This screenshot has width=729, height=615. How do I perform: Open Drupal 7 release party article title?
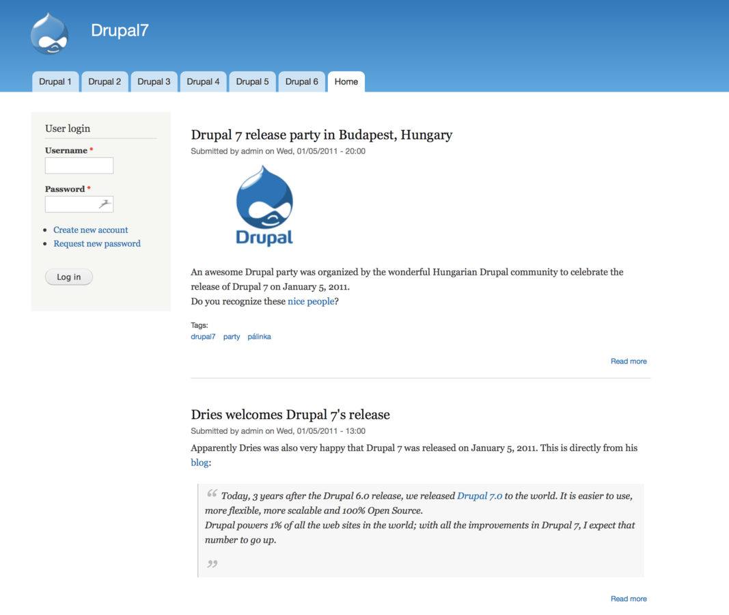click(321, 135)
